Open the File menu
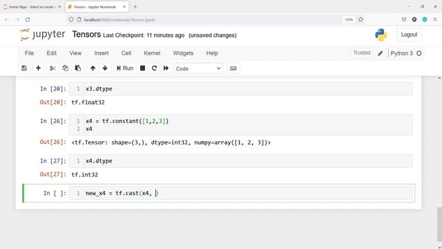This screenshot has height=249, width=442. (x=29, y=53)
